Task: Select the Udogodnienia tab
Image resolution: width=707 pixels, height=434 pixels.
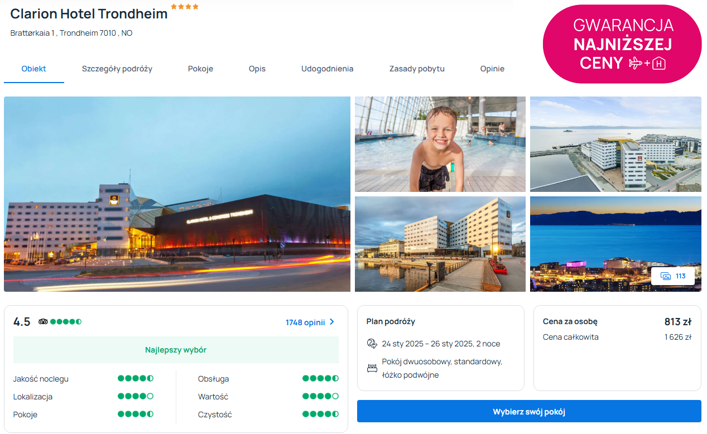Action: [x=327, y=69]
